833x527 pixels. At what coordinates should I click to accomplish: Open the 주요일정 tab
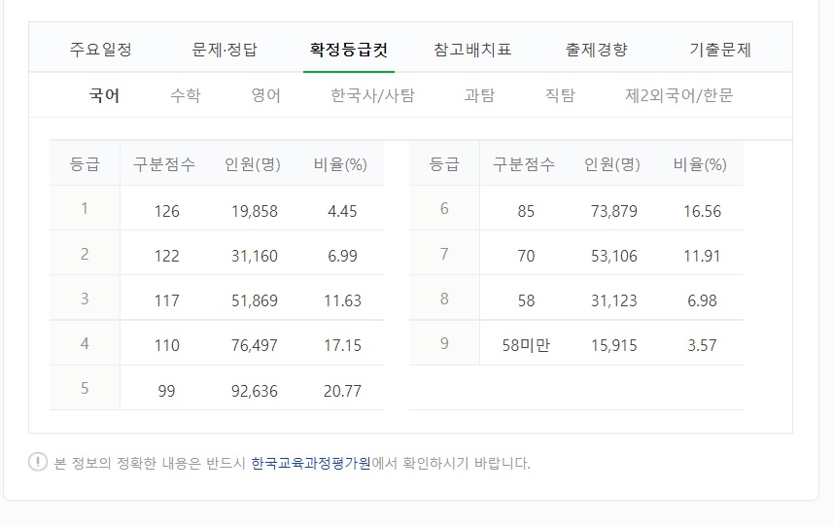(x=100, y=50)
